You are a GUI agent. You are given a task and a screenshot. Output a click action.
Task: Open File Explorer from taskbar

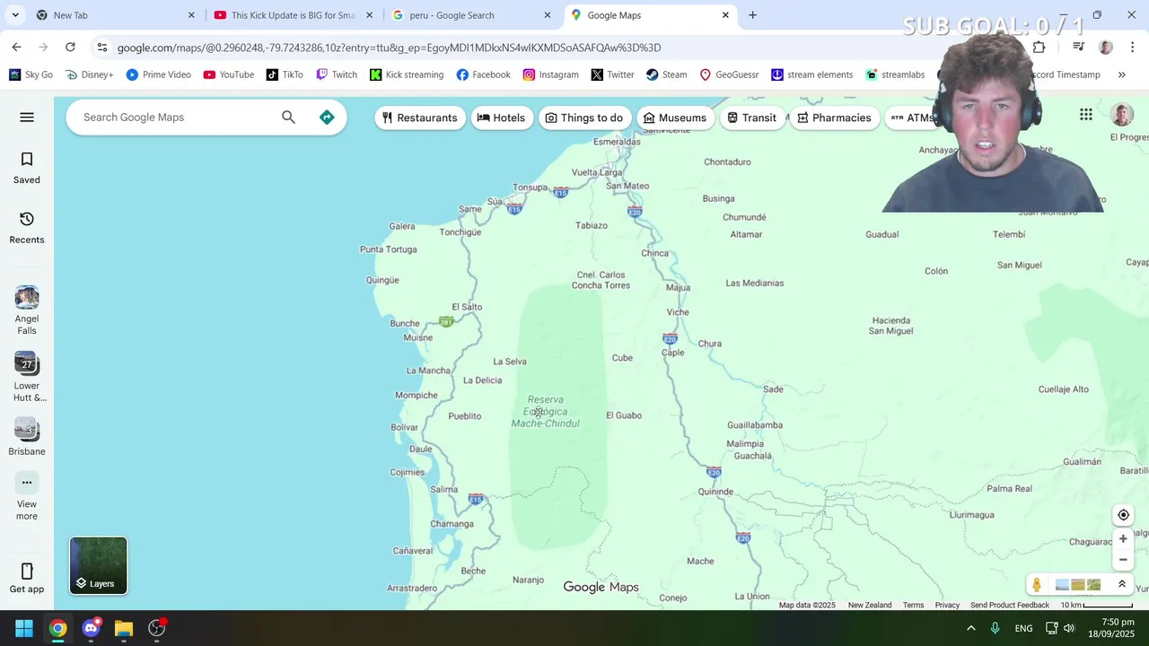124,628
